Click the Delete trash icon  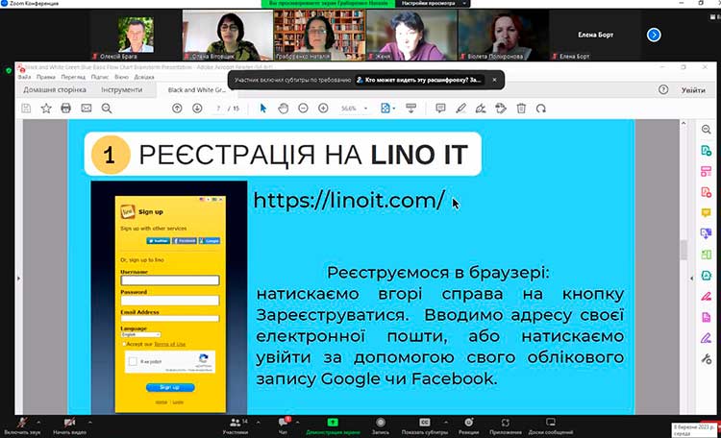[521, 109]
